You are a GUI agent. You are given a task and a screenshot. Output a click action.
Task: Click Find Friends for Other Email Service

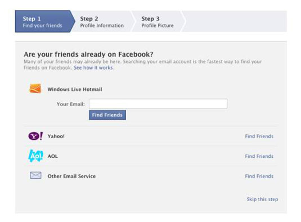coord(259,176)
